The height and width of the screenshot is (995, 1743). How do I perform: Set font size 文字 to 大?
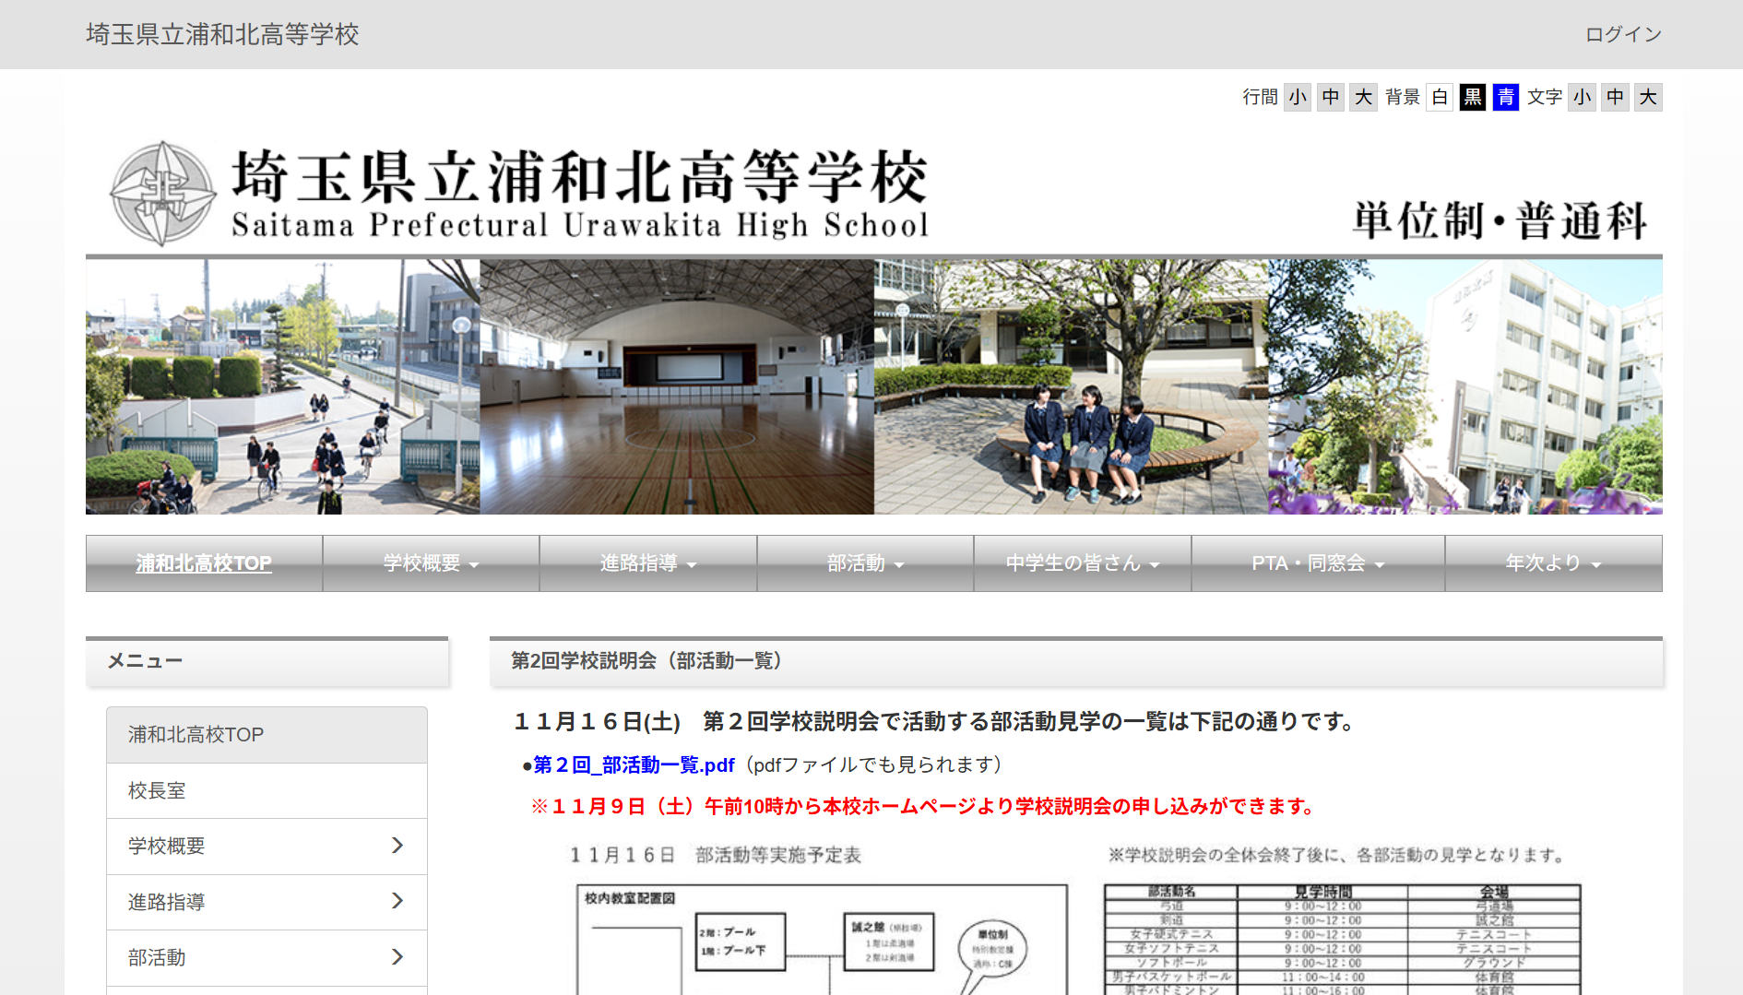(1649, 97)
